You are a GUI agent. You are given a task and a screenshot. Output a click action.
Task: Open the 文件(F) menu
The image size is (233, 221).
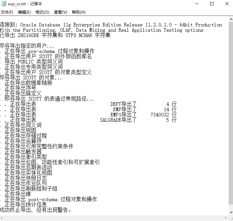click(x=7, y=12)
